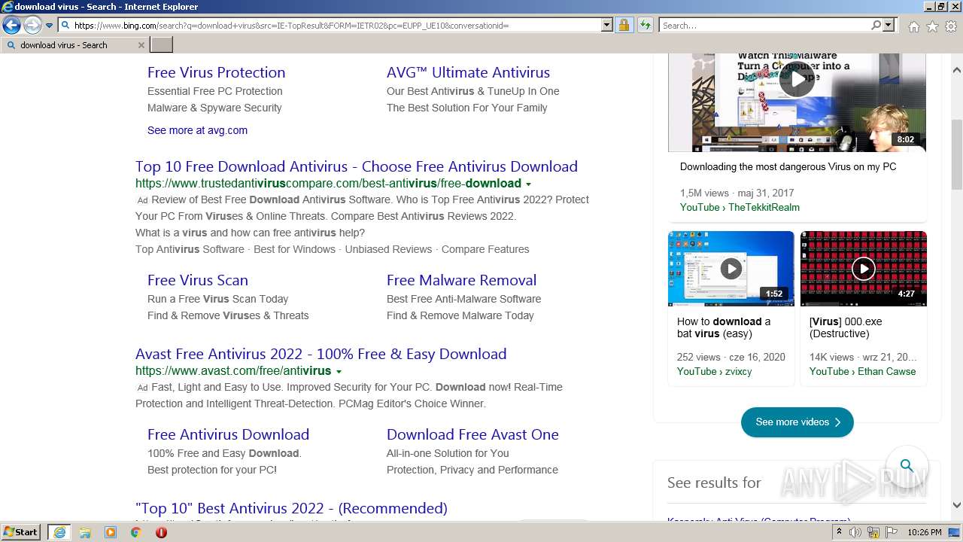Open the media player taskbar icon
The width and height of the screenshot is (963, 542).
pos(111,532)
